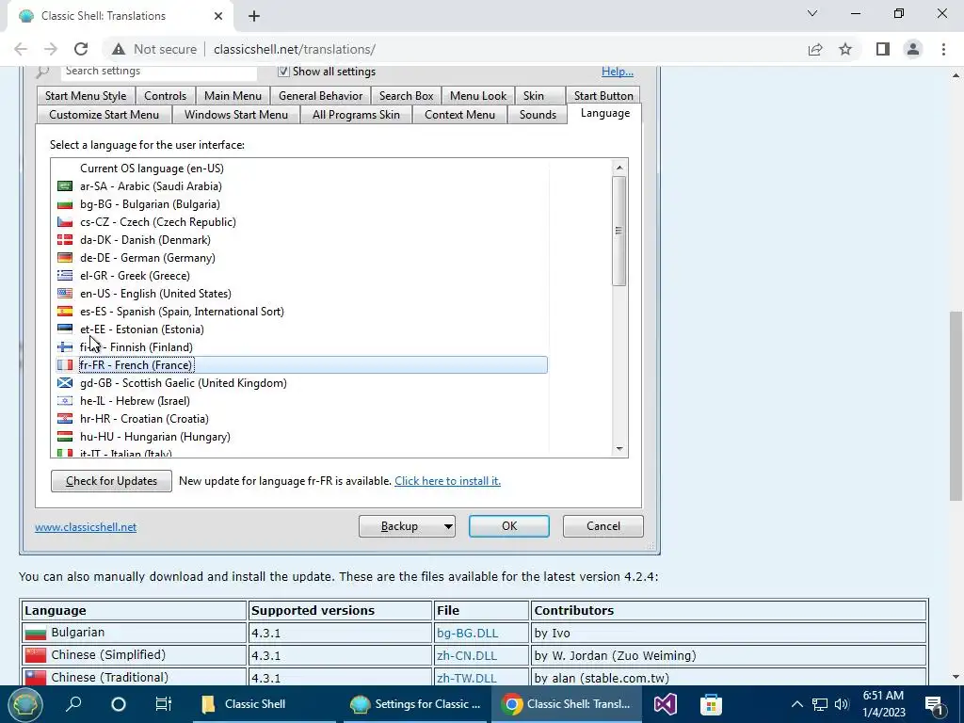The image size is (964, 723).
Task: Open Cortana circle icon in taskbar
Action: [119, 704]
